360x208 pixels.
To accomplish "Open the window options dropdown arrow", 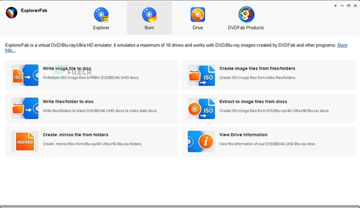I will click(335, 6).
